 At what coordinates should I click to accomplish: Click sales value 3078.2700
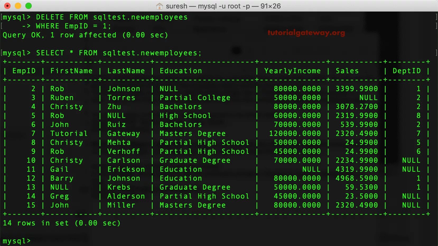pyautogui.click(x=357, y=107)
